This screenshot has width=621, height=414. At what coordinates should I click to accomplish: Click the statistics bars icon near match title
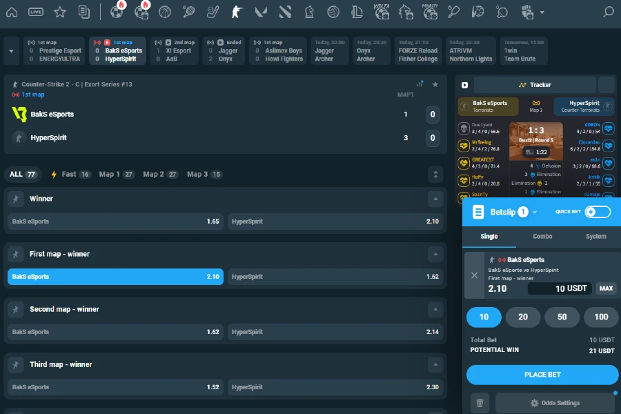click(x=421, y=83)
